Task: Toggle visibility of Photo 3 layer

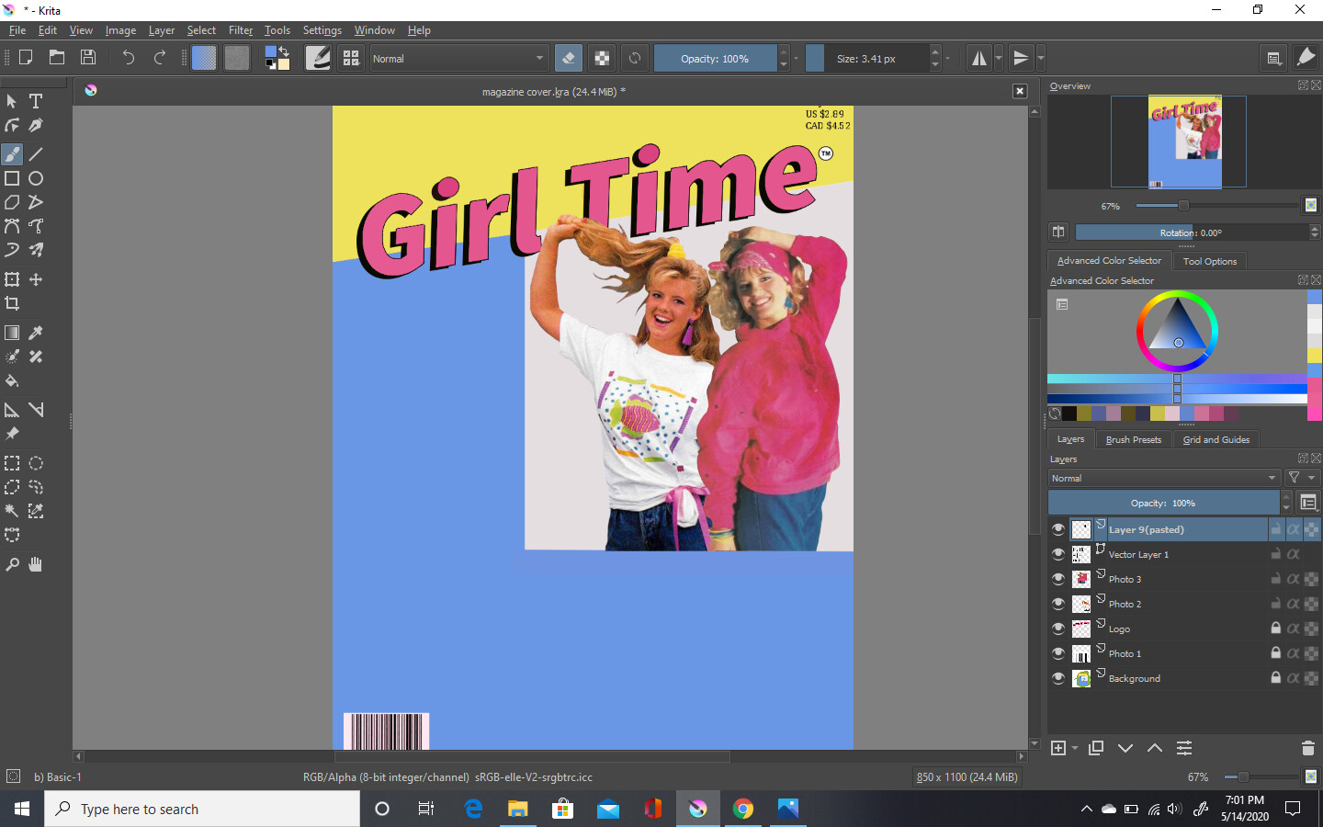Action: click(1058, 579)
